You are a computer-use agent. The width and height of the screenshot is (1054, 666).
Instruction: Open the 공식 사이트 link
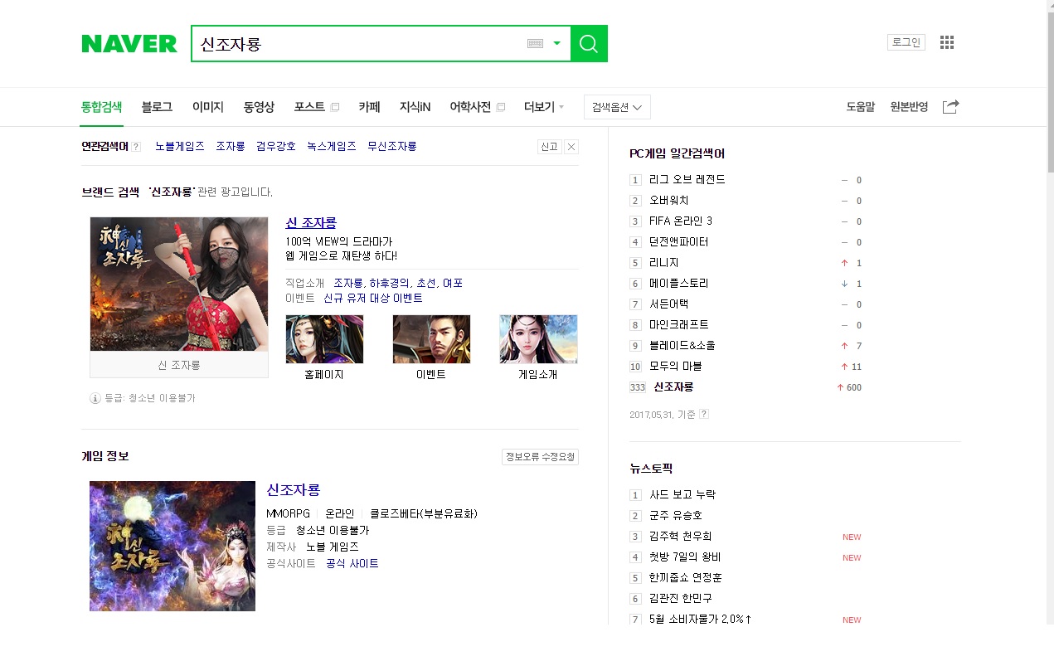point(352,563)
